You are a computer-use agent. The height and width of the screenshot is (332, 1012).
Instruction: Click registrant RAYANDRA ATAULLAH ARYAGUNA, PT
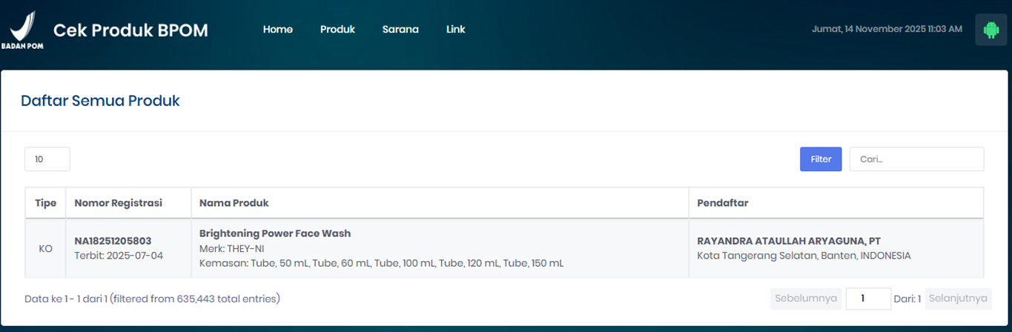789,241
